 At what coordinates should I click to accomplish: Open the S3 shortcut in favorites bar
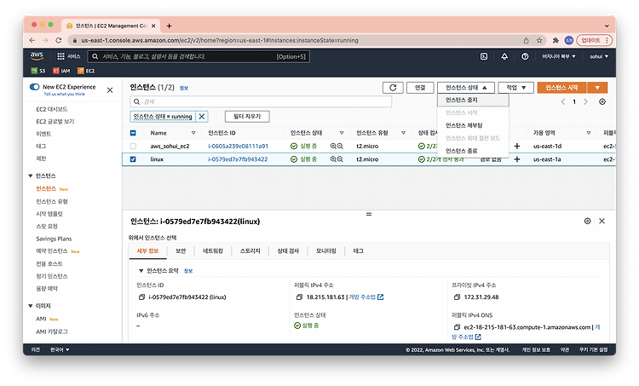(x=38, y=71)
